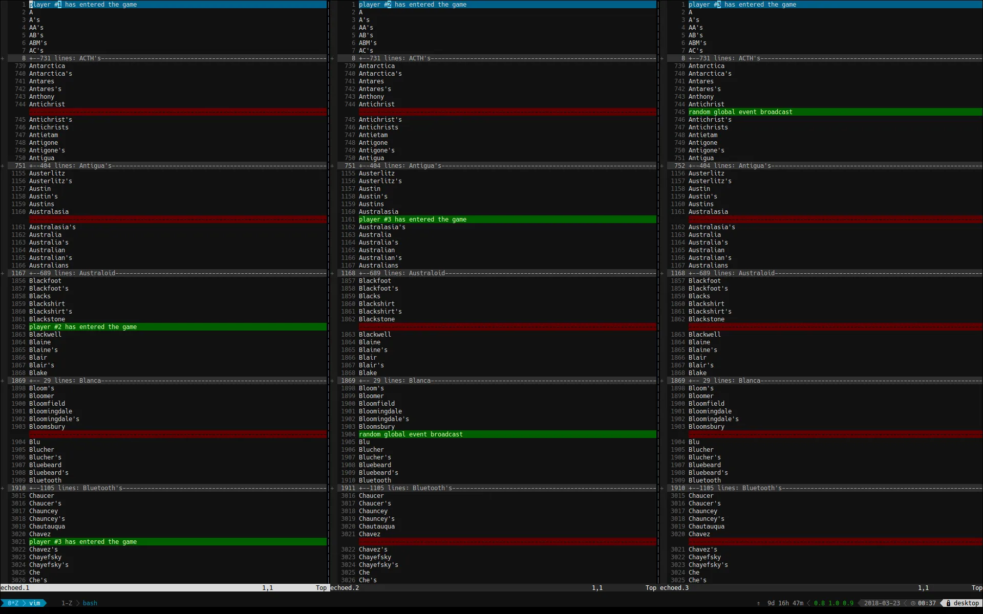Click the fold plus marker for Antigua's in right pane
Screen dimensions: 983x614
pyautogui.click(x=662, y=166)
